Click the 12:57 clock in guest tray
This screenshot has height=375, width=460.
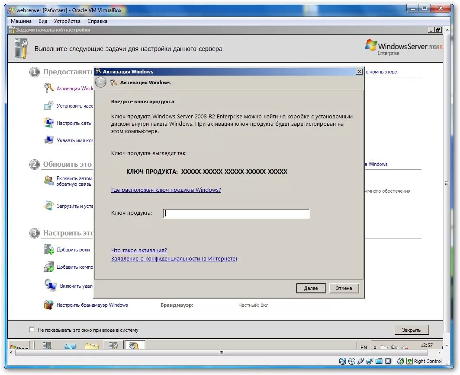(427, 345)
